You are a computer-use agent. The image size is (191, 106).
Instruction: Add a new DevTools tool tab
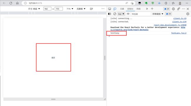152,9
